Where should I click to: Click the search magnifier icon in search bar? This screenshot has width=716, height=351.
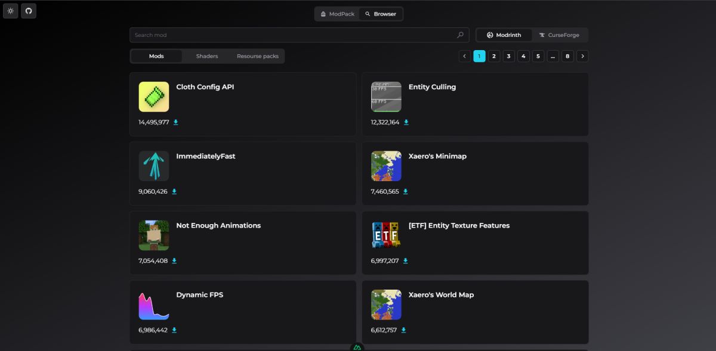(460, 35)
